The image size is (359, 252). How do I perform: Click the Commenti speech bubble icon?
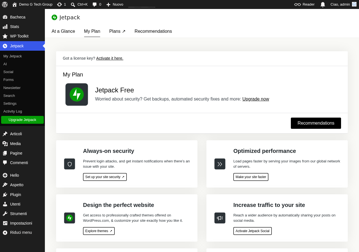tap(5, 163)
